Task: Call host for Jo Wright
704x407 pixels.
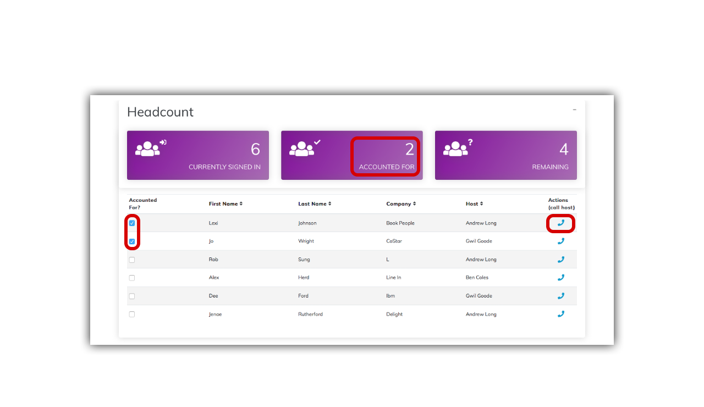Action: pyautogui.click(x=561, y=241)
